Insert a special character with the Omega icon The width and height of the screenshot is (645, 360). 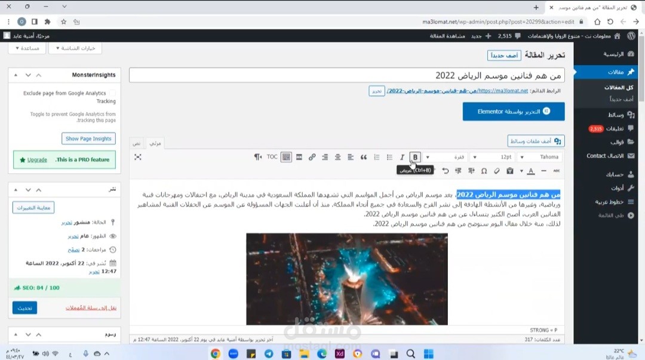(484, 171)
